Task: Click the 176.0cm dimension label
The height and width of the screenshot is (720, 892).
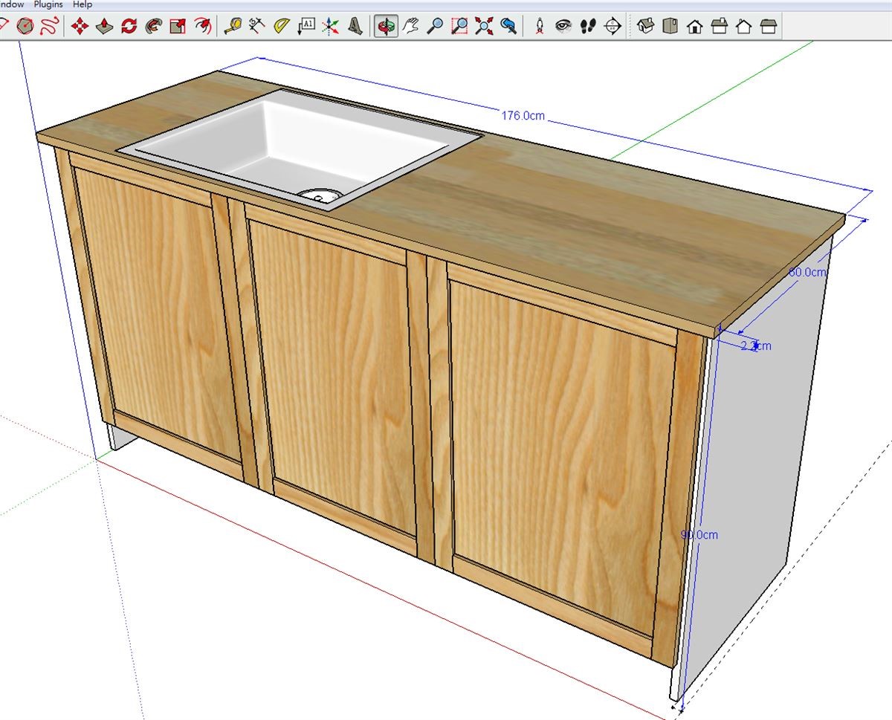Action: click(x=523, y=116)
